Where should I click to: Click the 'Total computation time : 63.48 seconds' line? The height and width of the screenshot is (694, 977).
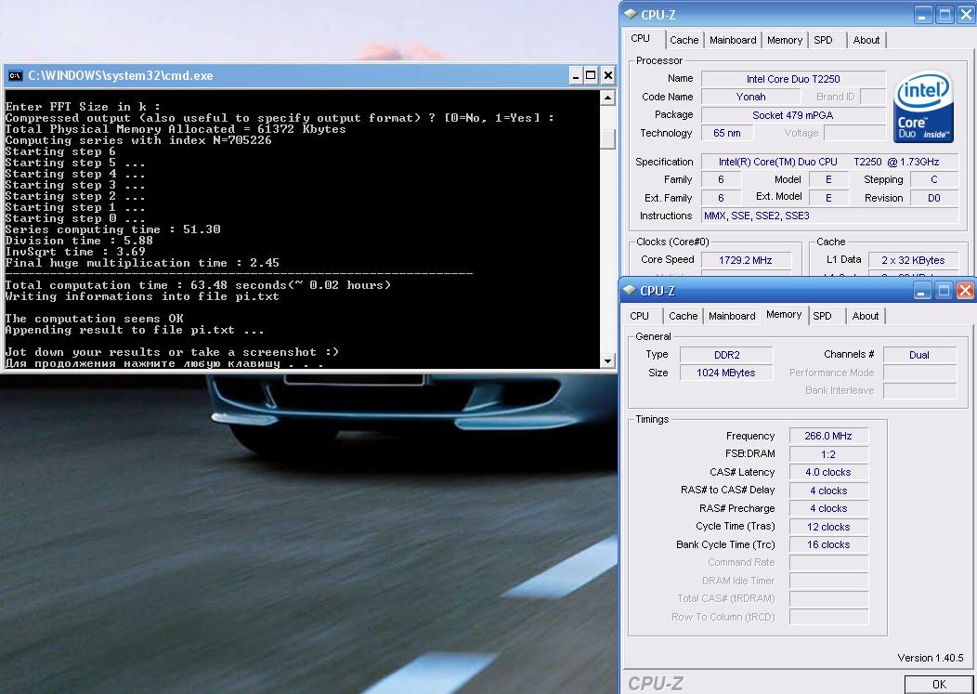tap(198, 285)
